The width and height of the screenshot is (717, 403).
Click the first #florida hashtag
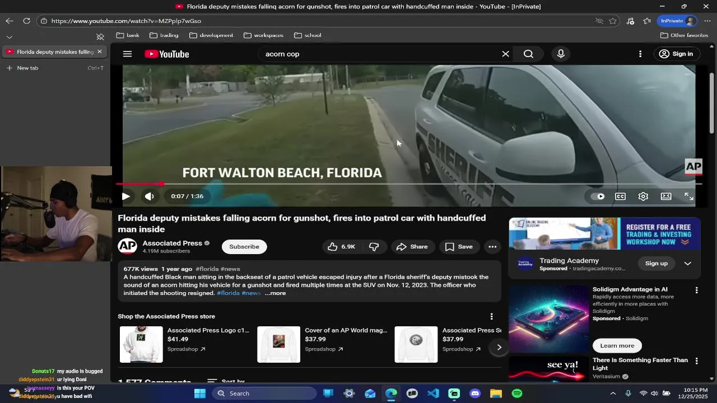[x=207, y=269]
